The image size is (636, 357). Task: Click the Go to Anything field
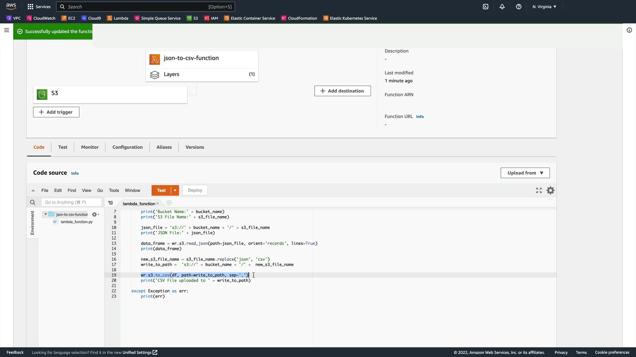click(71, 202)
